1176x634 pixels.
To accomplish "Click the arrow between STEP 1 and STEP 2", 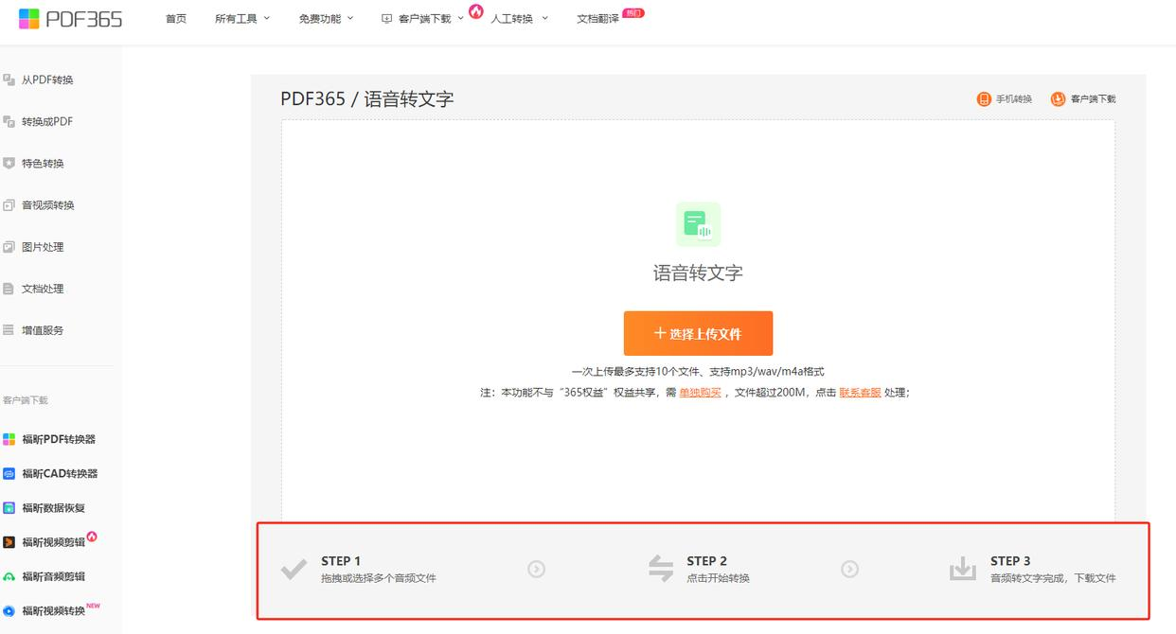I will pyautogui.click(x=537, y=569).
